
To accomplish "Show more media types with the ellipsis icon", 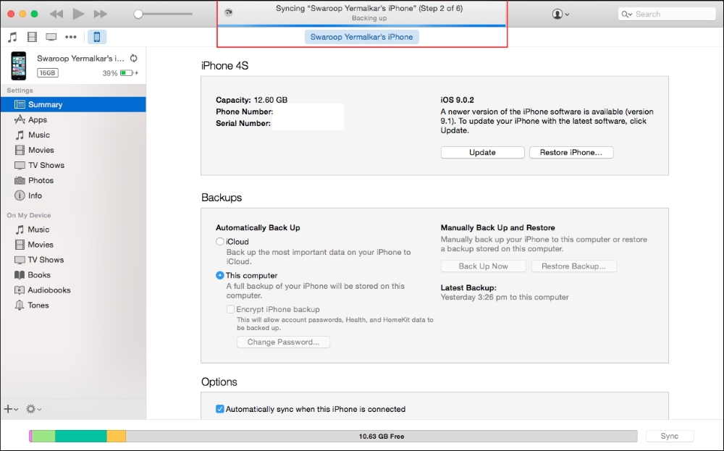I will point(71,37).
